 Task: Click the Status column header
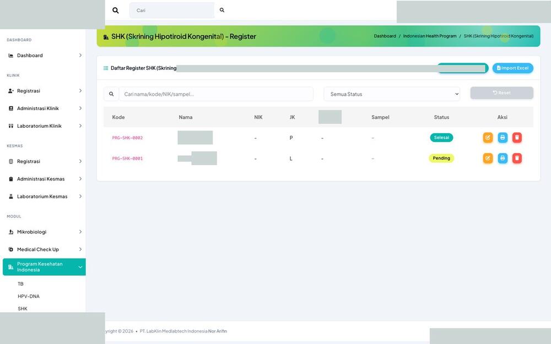coord(441,117)
